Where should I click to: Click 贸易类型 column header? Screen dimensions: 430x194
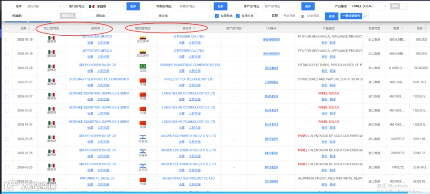[x=374, y=28]
